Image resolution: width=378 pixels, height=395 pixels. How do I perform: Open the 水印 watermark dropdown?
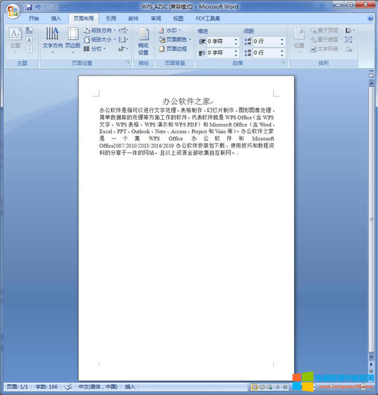170,31
